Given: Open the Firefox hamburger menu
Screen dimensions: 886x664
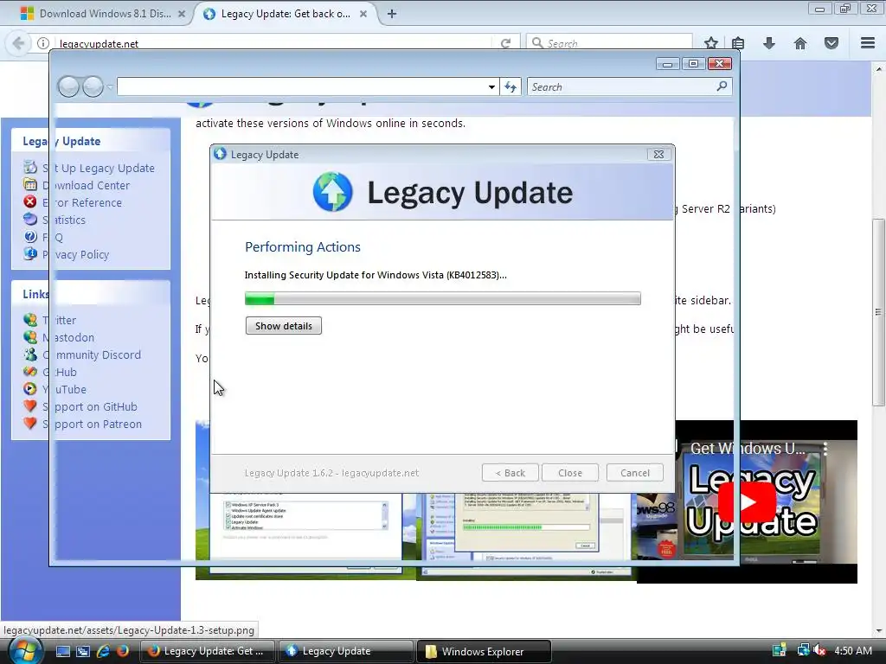Looking at the screenshot, I should (x=868, y=43).
